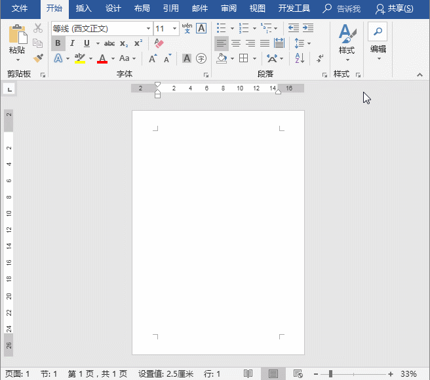Switch to Read Mode view in status bar
Viewport: 430px width, 380px height.
[248, 373]
